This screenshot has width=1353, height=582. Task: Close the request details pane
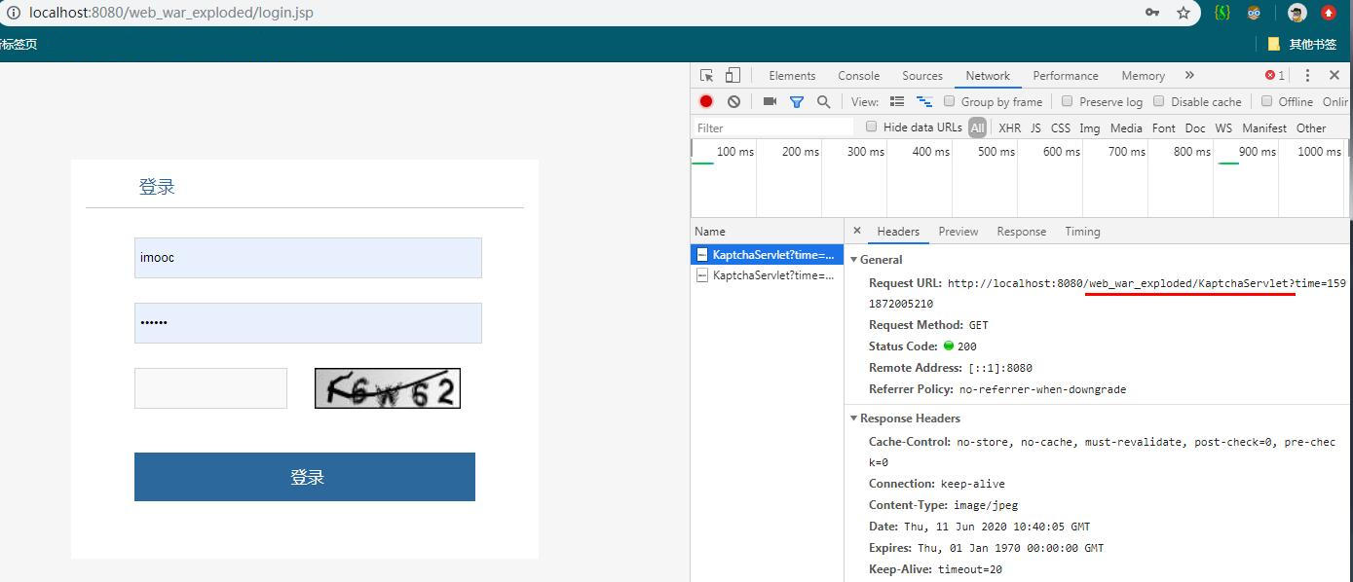pos(857,231)
